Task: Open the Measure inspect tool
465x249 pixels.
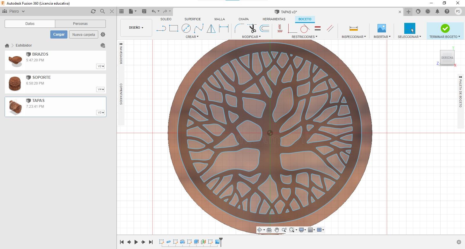Action: (x=354, y=28)
